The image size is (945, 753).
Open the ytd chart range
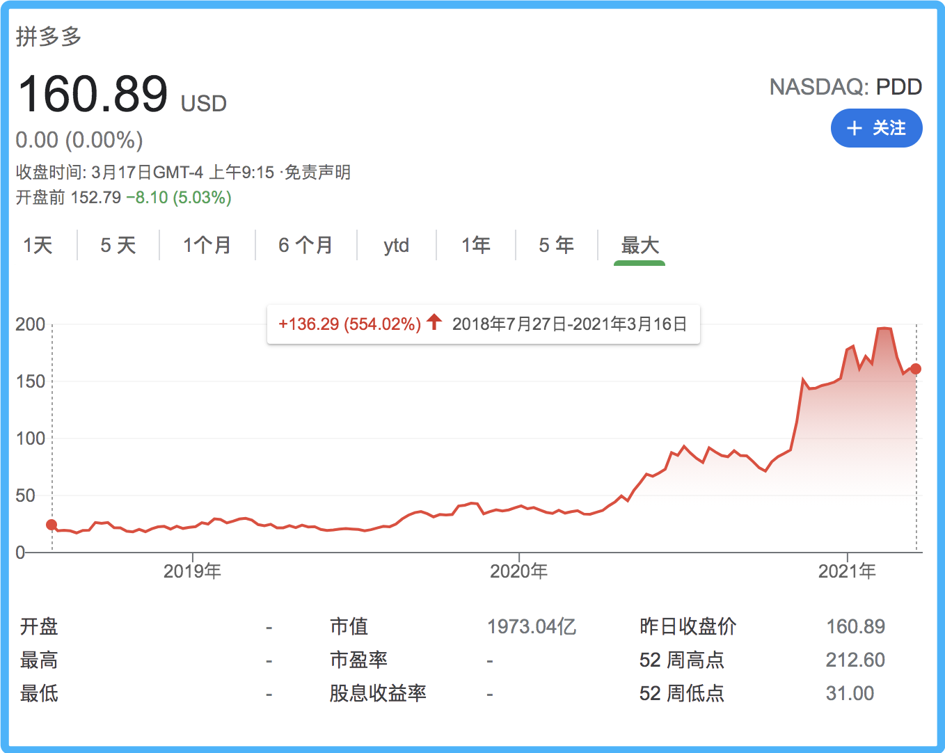pos(396,245)
